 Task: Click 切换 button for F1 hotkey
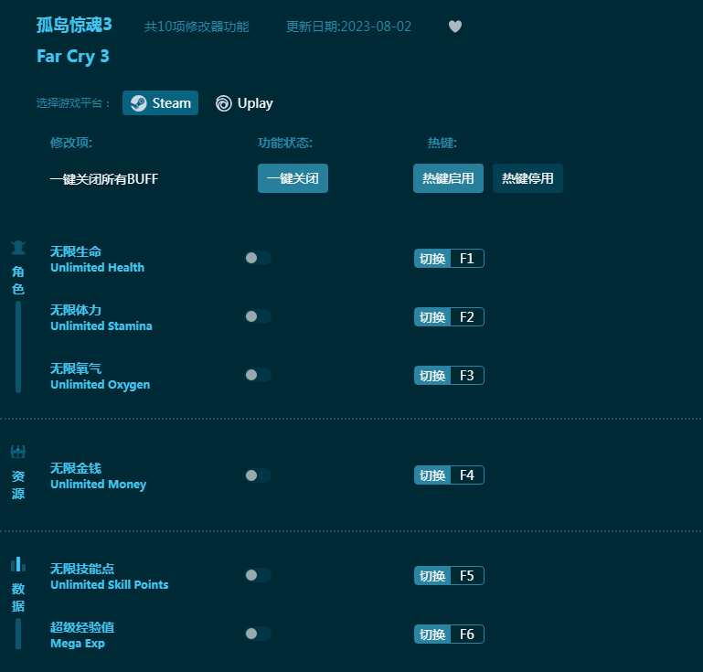[x=432, y=259]
